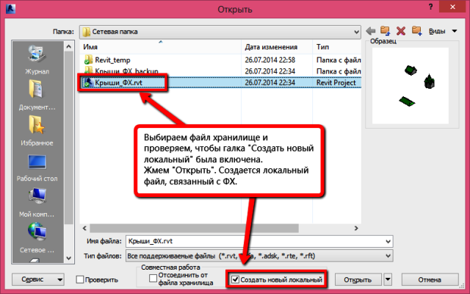
Task: Click the Revit Project type cell
Action: (x=336, y=83)
